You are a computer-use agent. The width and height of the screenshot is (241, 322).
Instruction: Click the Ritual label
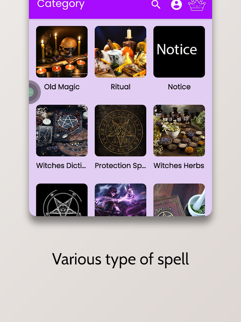120,87
